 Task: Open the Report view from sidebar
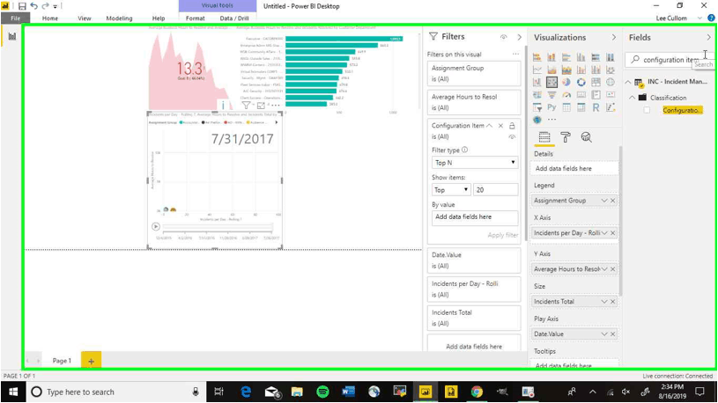12,36
